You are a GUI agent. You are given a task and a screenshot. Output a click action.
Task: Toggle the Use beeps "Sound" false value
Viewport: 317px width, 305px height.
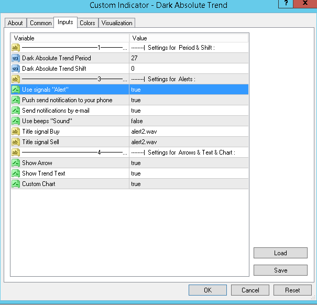189,121
